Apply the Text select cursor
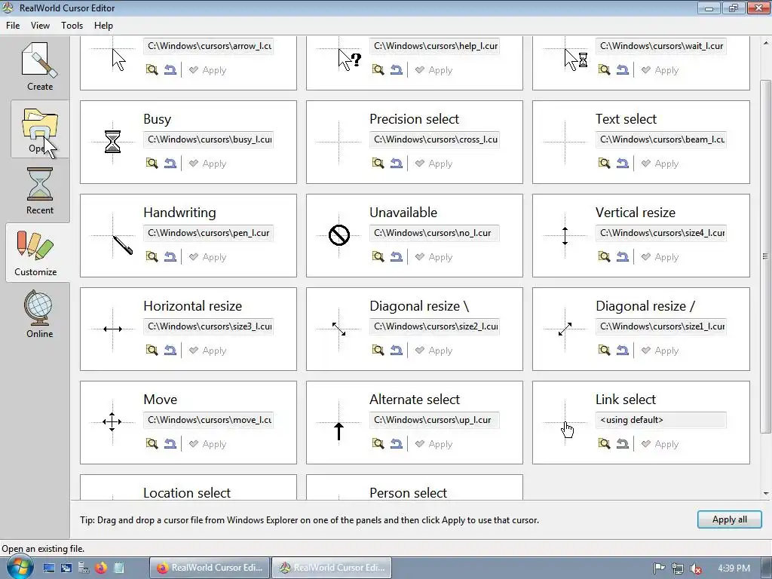The width and height of the screenshot is (772, 579). tap(660, 164)
